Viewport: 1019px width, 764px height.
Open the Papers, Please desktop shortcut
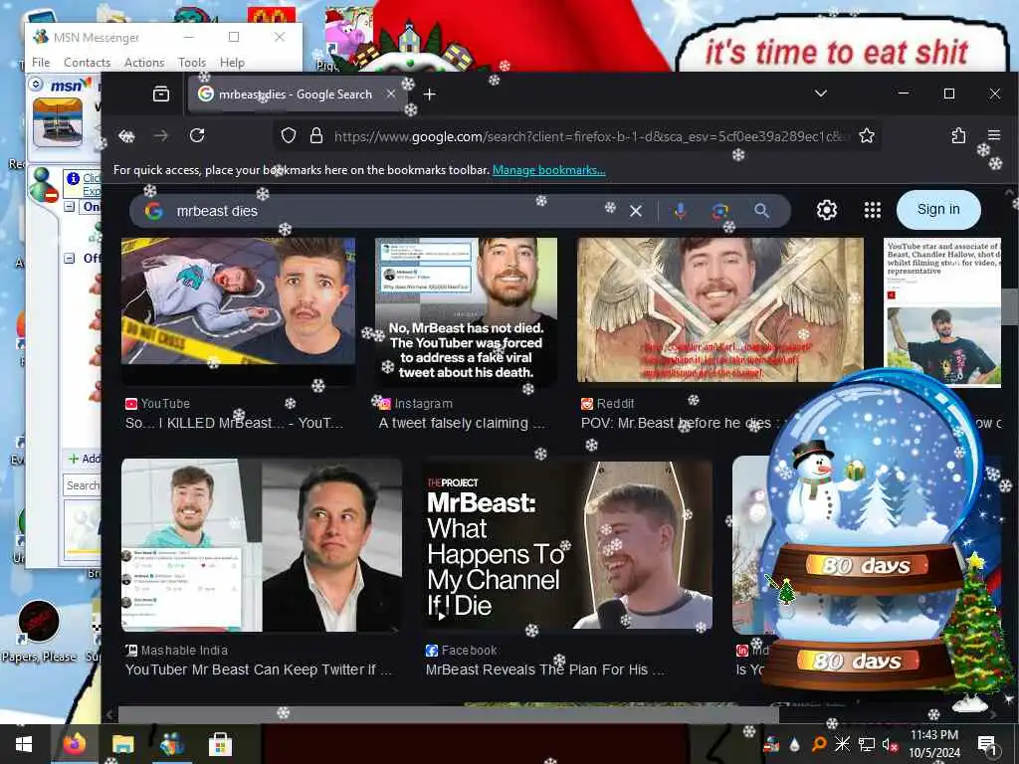(x=39, y=632)
